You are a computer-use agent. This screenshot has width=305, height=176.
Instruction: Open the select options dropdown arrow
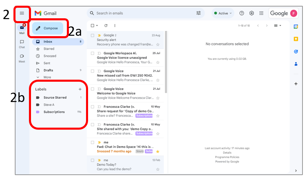coord(97,26)
